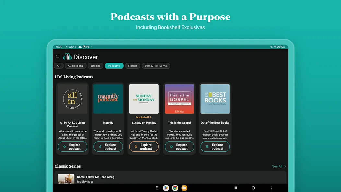Screen dimensions: 341x192
Task: Open the yellow Files app icon
Action: [x=184, y=188]
